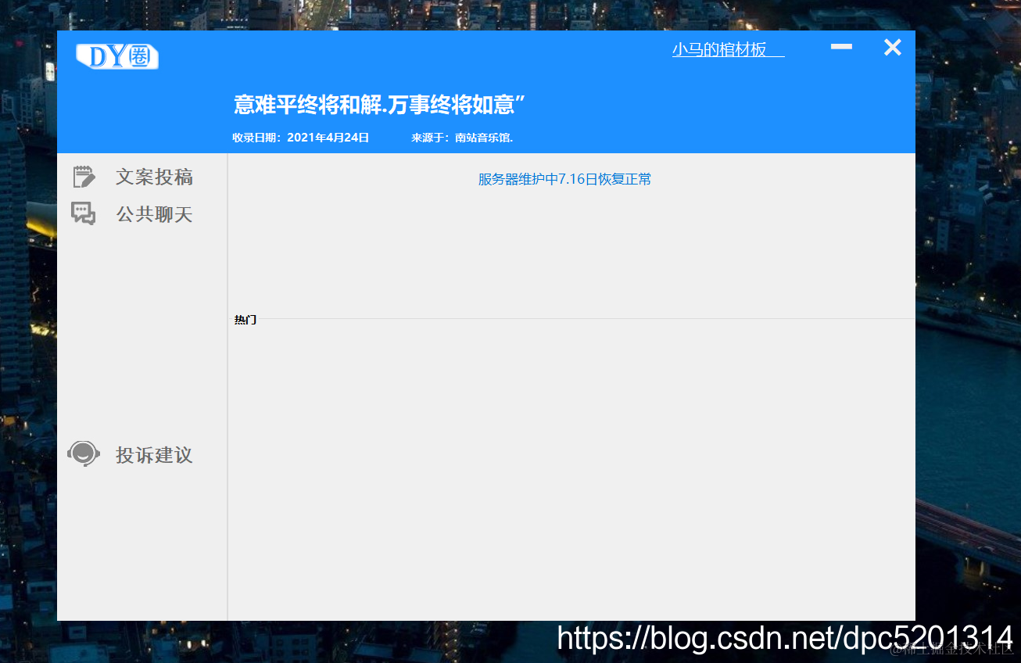Screen dimensions: 1021x663
Task: Select the 热门 tab label
Action: pos(244,319)
